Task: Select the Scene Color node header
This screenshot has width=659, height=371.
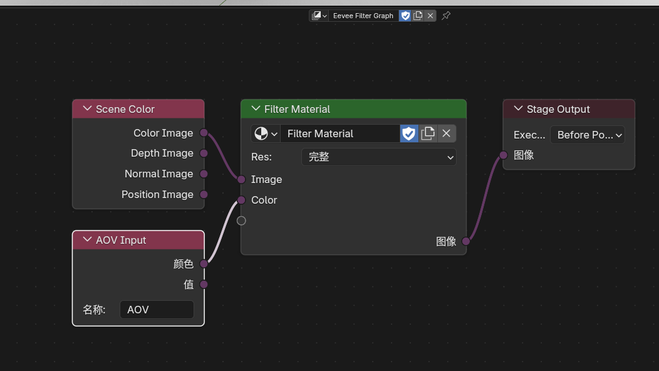Action: click(x=138, y=109)
